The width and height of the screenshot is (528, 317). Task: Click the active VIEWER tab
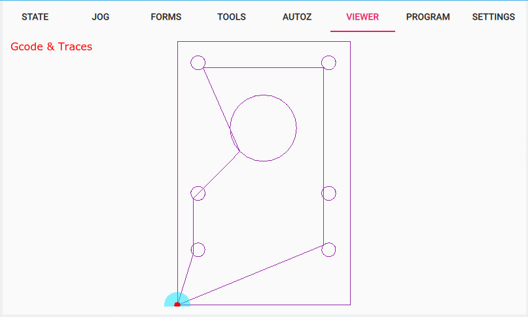pyautogui.click(x=362, y=17)
